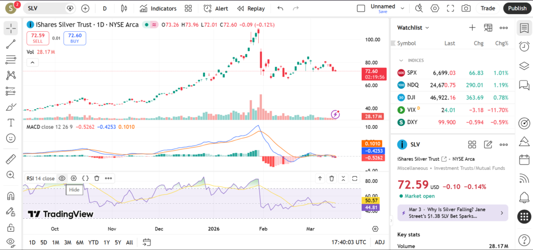Viewport: 533px width, 250px height.
Task: Select the text annotation tool
Action: click(x=10, y=123)
